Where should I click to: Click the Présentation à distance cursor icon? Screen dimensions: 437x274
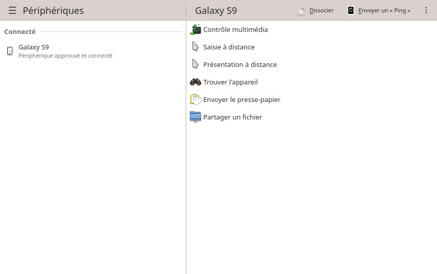tap(196, 64)
